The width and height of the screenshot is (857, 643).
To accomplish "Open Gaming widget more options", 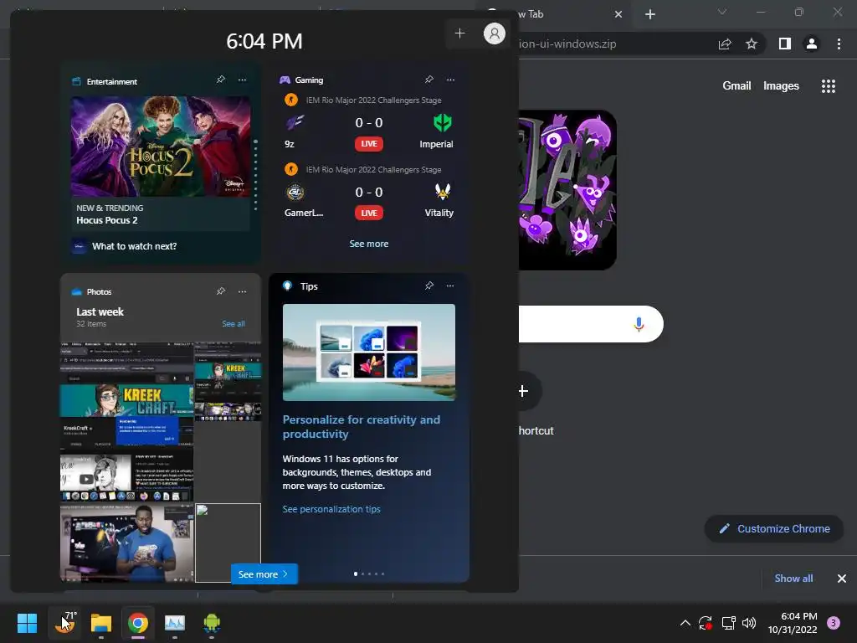I will coord(450,80).
